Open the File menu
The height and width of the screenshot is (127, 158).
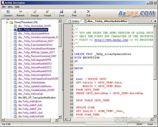pos(4,7)
